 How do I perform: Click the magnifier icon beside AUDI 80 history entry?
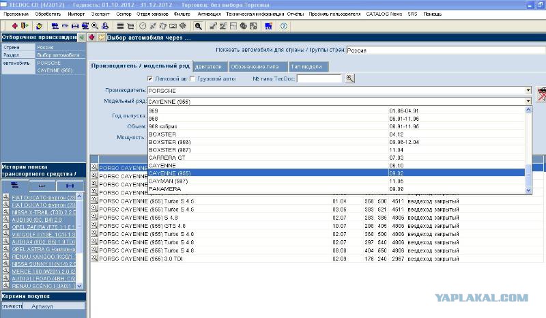coord(6,219)
